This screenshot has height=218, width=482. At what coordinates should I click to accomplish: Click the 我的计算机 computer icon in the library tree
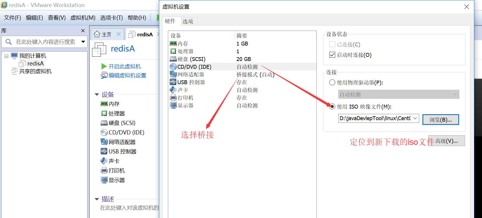click(14, 56)
